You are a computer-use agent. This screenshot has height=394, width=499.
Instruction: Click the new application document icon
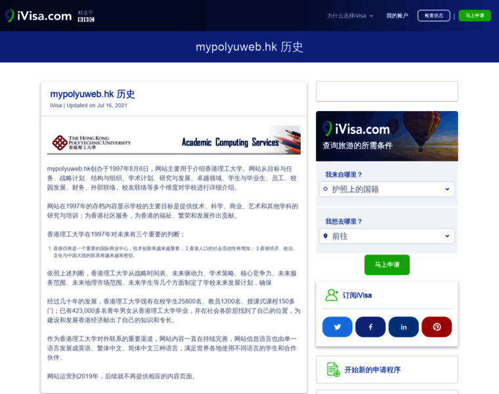333,370
